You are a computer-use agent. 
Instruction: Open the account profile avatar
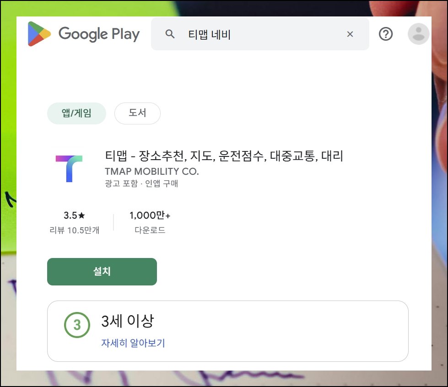point(419,34)
